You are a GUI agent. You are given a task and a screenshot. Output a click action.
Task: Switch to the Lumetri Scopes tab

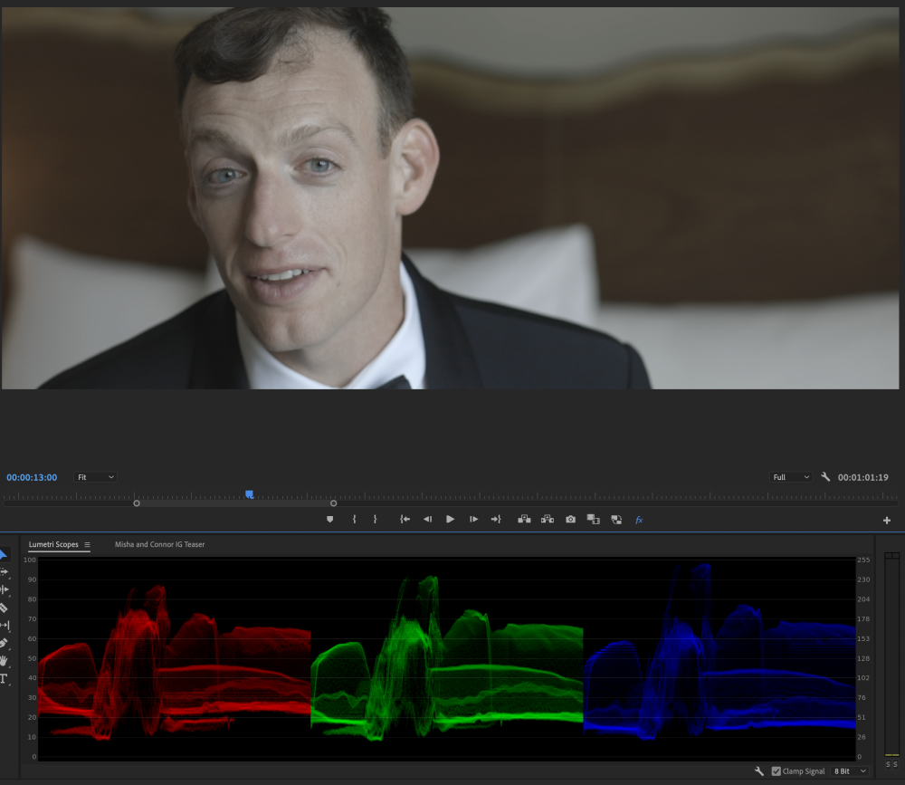(x=53, y=545)
